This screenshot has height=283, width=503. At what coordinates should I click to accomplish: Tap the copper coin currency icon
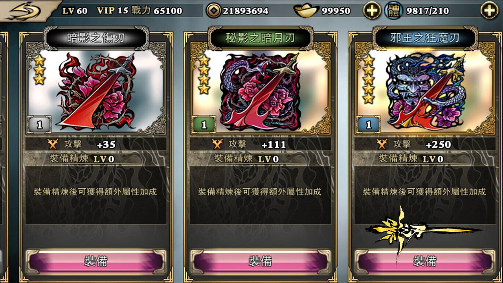click(x=214, y=11)
